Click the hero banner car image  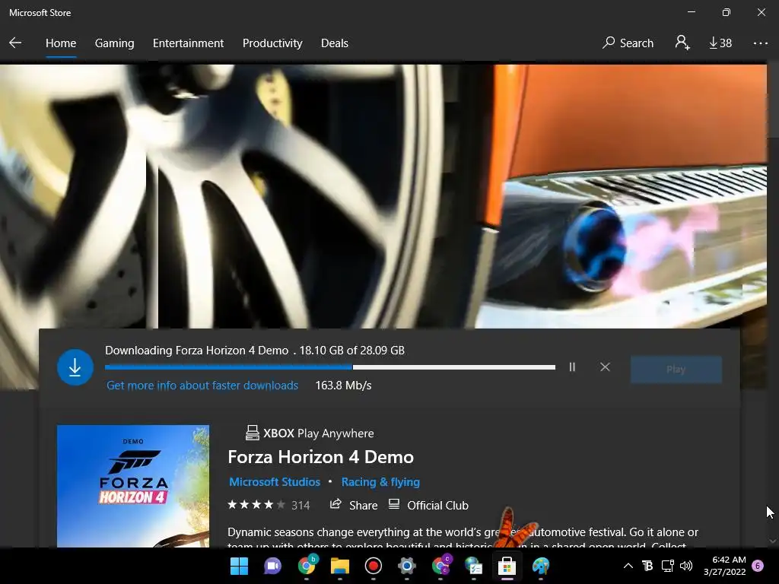(383, 196)
